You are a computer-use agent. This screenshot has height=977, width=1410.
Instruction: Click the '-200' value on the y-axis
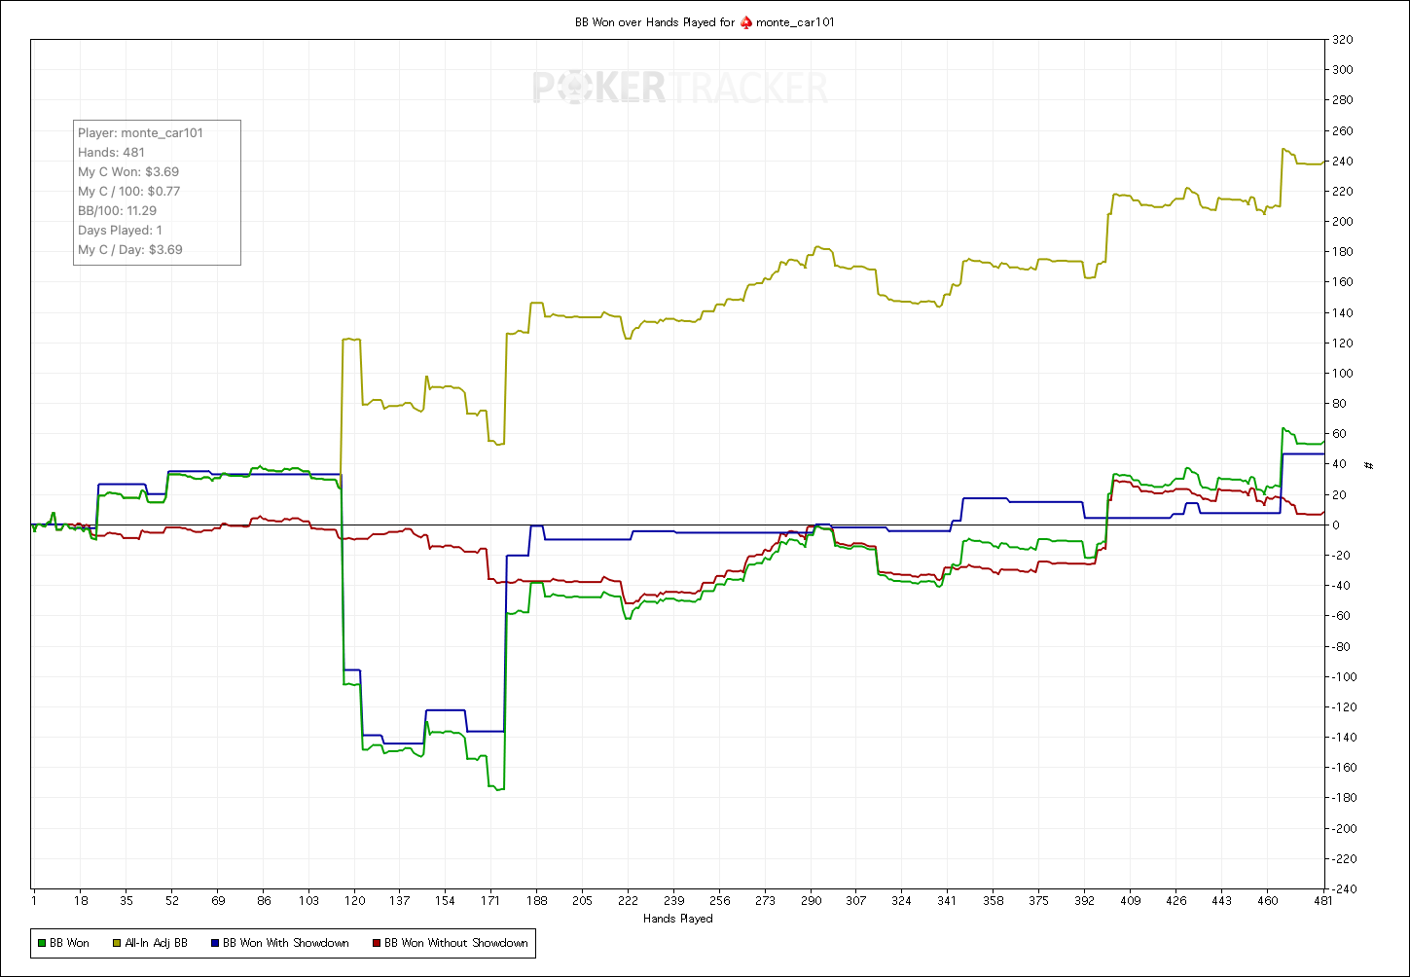pos(1344,829)
